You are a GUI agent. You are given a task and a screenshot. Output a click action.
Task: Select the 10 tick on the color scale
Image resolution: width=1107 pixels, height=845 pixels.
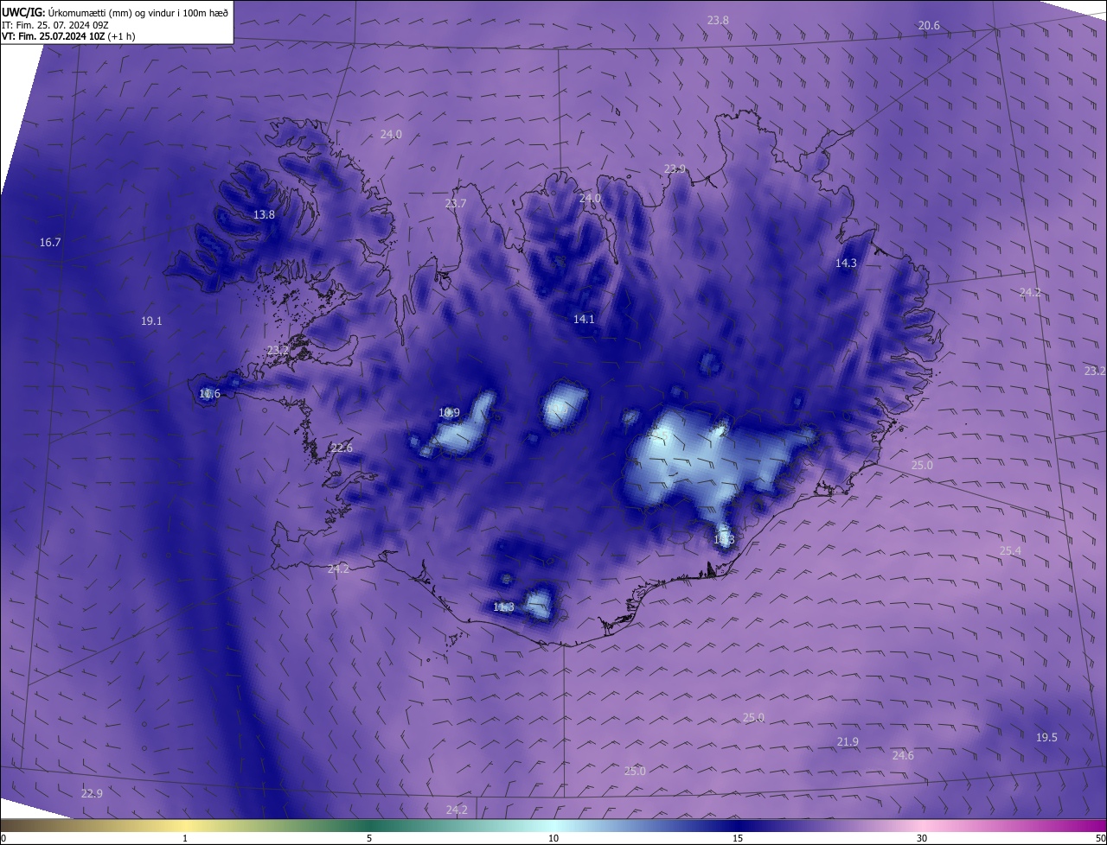tap(553, 838)
